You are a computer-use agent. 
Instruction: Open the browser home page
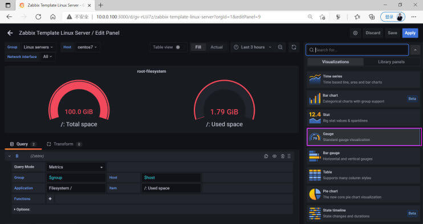tap(53, 16)
